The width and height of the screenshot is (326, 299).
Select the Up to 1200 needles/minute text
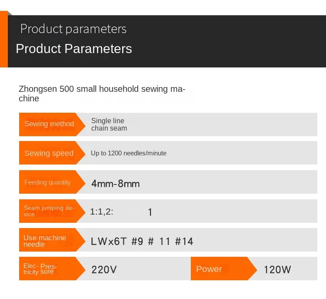click(129, 153)
